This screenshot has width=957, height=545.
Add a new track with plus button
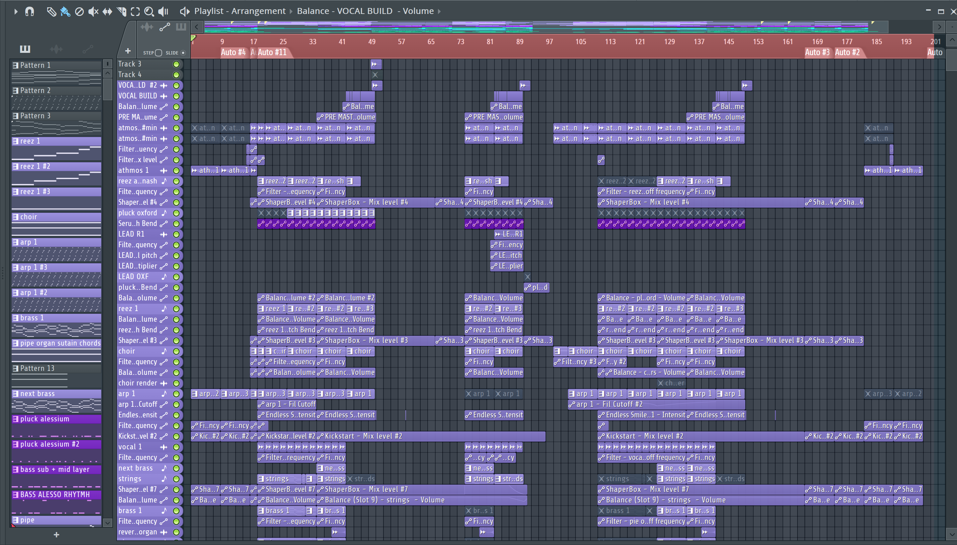click(x=128, y=51)
